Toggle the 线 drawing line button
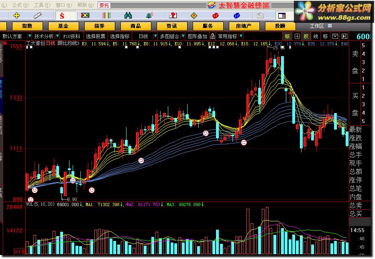Image resolution: width=375 pixels, height=259 pixels. 316,36
